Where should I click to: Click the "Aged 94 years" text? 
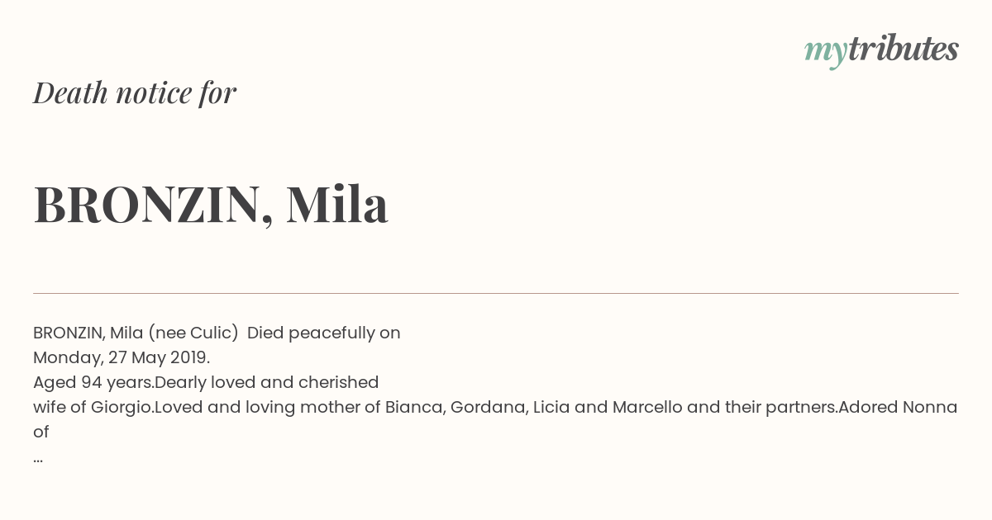pyautogui.click(x=93, y=382)
